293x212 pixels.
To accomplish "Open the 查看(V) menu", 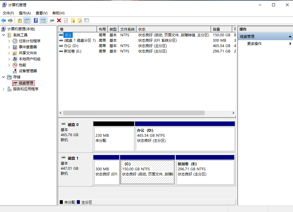I will coord(41,13).
